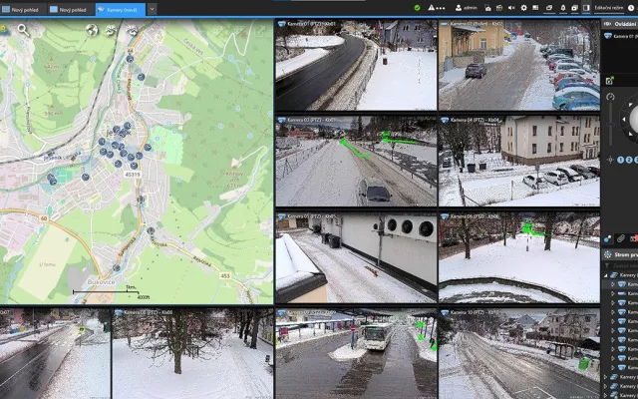
Task: Toggle Editační režim mode
Action: tap(609, 8)
